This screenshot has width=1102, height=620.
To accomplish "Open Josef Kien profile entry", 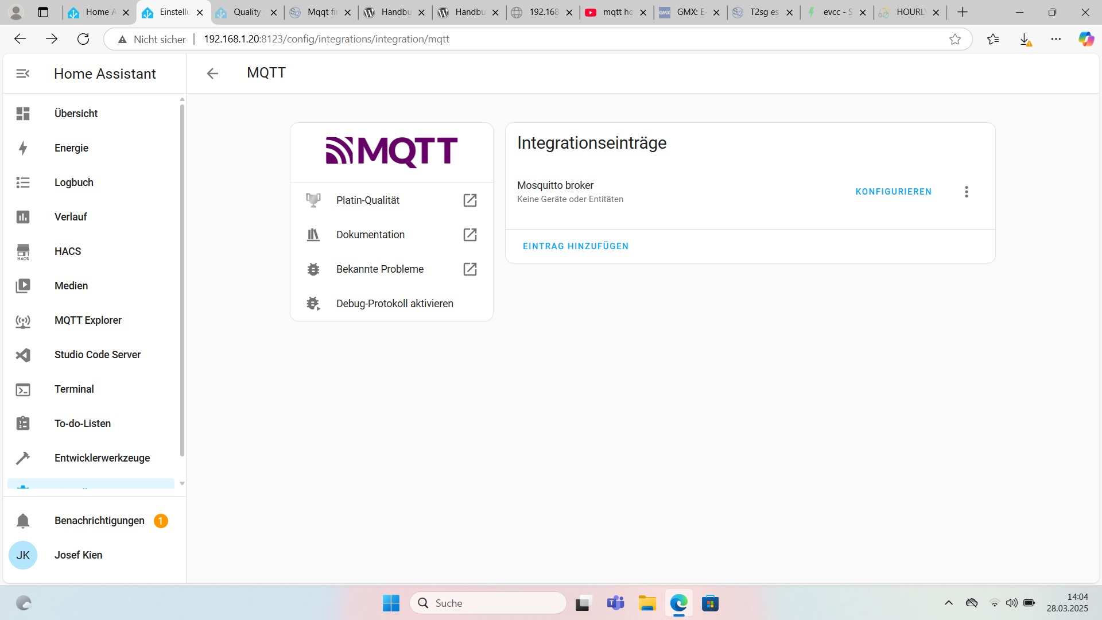I will coord(91,555).
